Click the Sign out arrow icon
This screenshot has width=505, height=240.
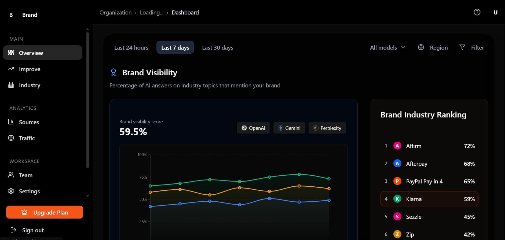[13, 230]
